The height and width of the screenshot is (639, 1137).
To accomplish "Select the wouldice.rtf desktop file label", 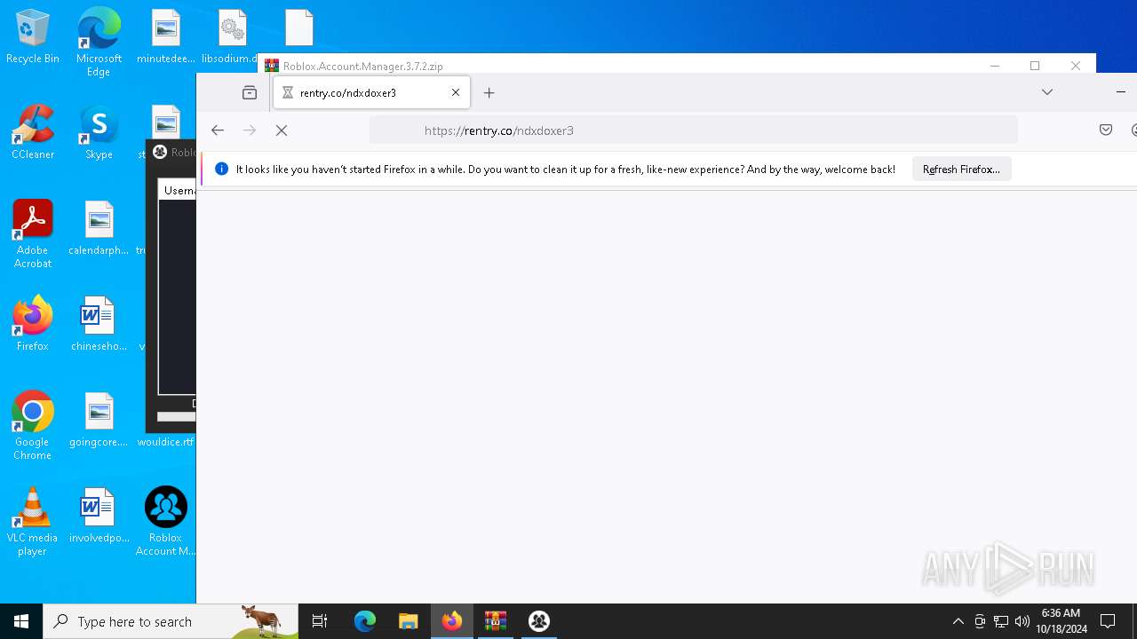I will pyautogui.click(x=165, y=442).
